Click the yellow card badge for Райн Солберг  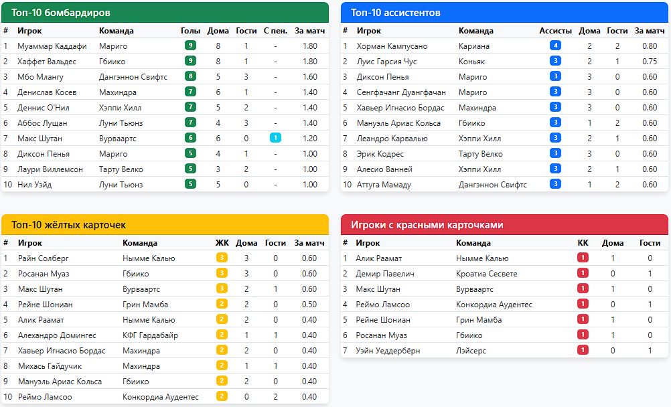pos(222,258)
